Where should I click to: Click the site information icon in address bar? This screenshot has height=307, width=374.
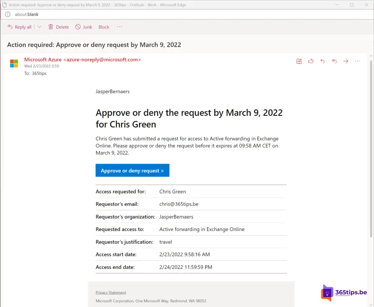click(8, 14)
